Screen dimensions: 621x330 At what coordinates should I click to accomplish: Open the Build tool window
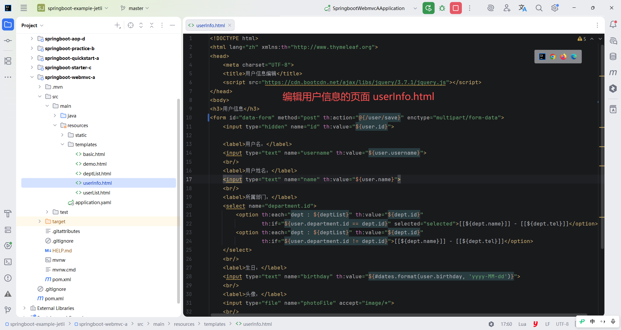(8, 214)
